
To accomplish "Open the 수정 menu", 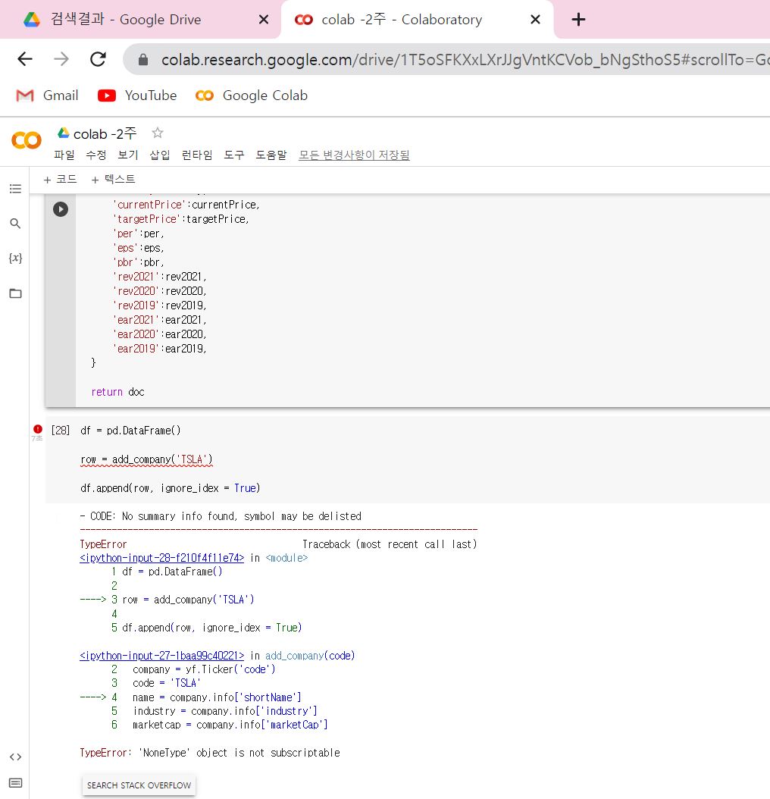I will pyautogui.click(x=95, y=155).
